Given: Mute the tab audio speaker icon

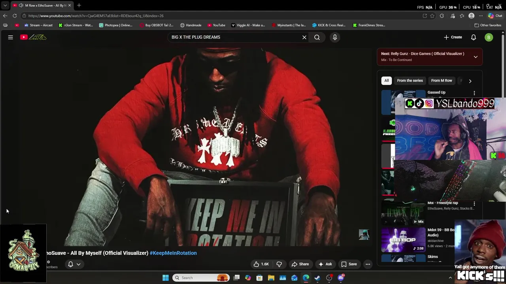Looking at the screenshot, I should [x=21, y=5].
